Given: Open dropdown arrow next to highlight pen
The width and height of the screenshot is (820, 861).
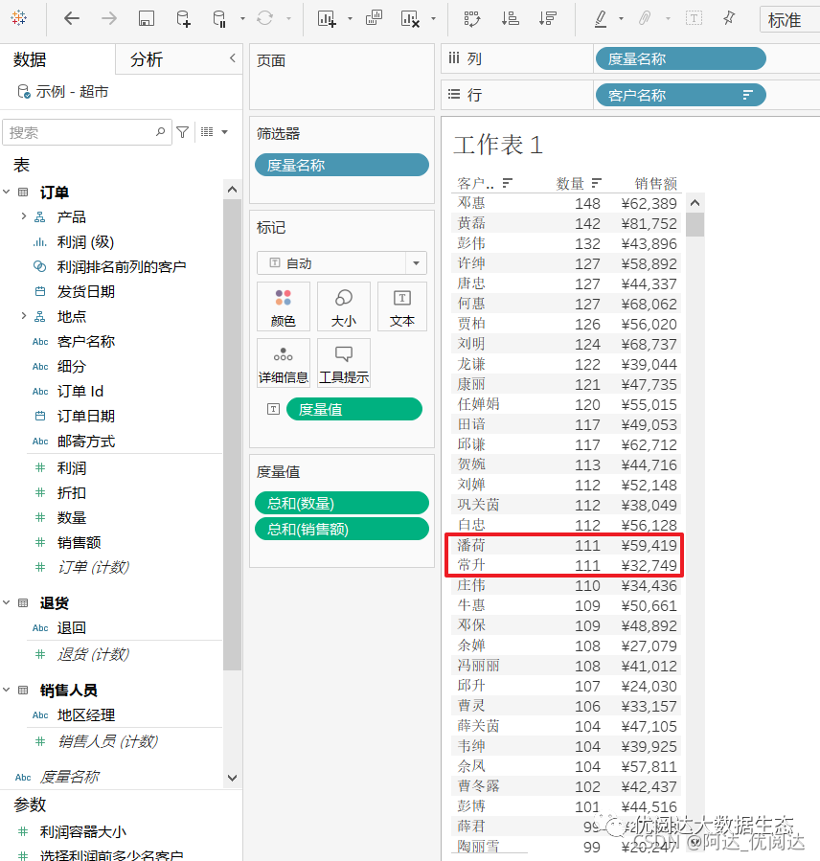Looking at the screenshot, I should 621,18.
